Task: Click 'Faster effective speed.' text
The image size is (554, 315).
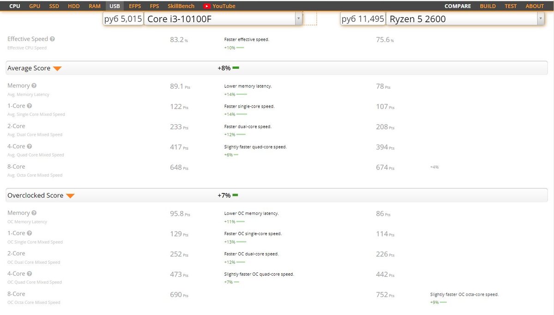Action: [247, 40]
